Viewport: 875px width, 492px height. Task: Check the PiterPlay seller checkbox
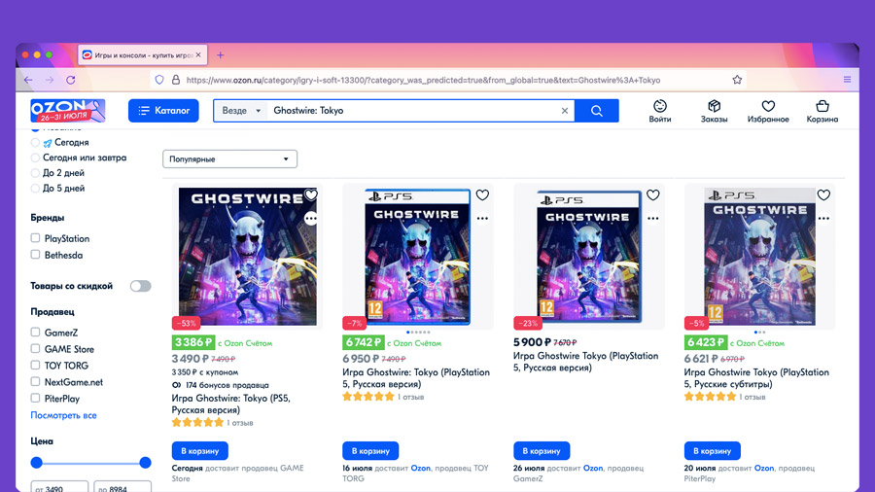[35, 399]
